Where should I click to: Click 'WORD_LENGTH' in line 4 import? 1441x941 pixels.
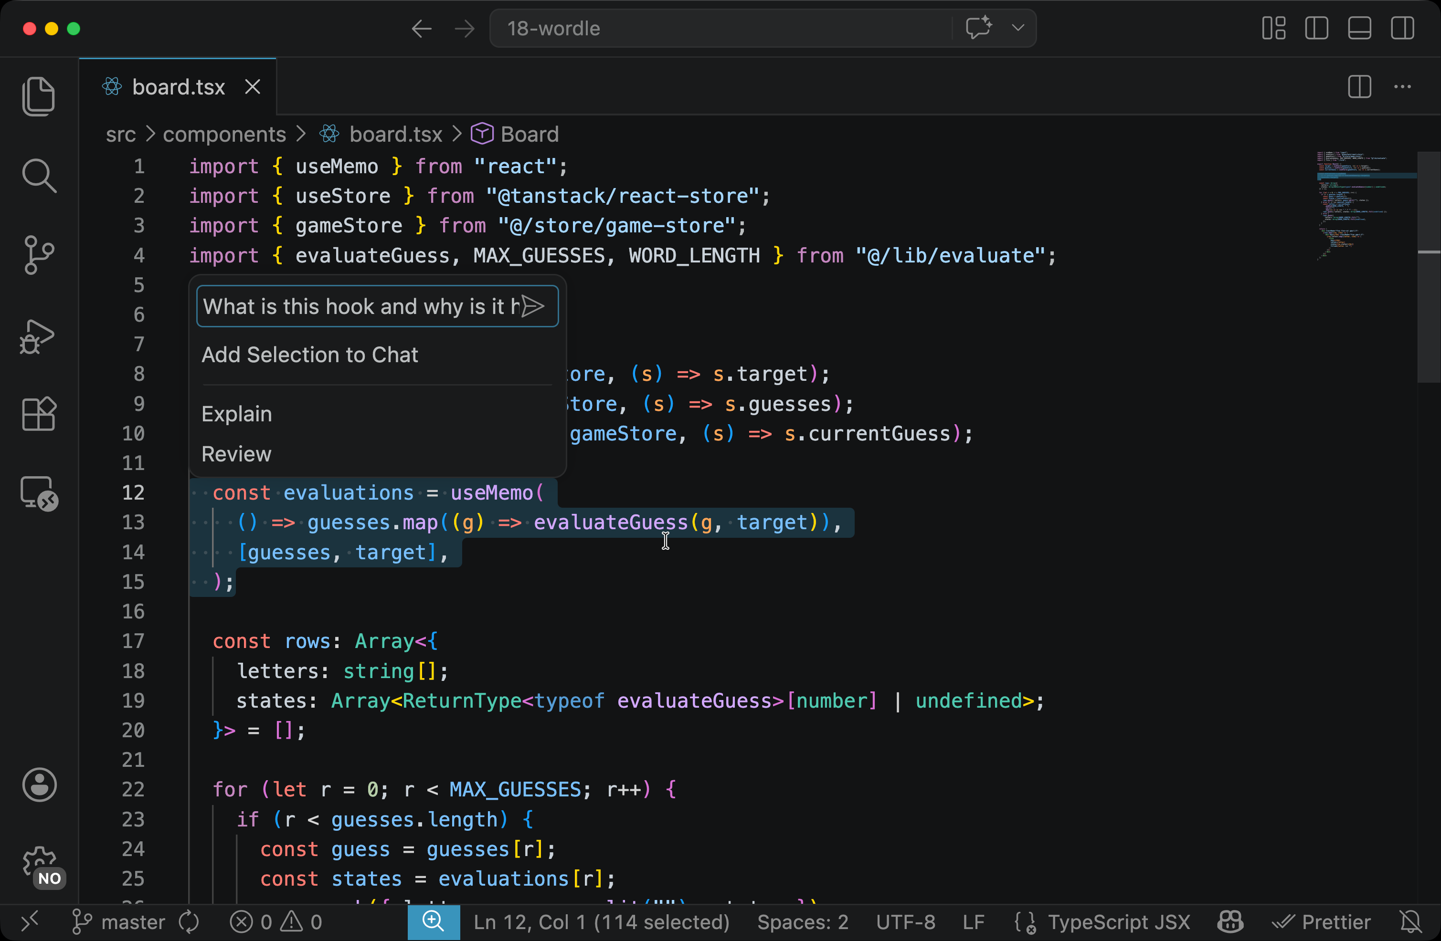(694, 255)
